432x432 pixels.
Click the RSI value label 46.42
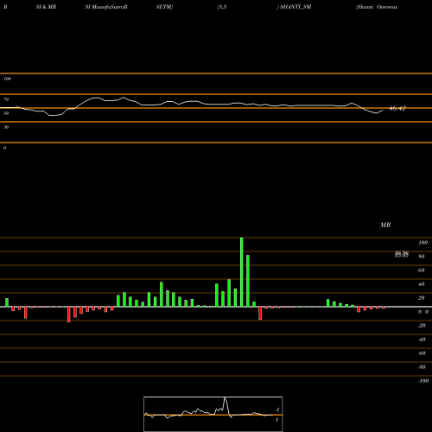(x=397, y=109)
